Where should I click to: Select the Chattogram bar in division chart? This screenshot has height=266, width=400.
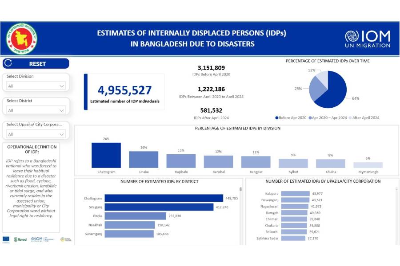[106, 155]
